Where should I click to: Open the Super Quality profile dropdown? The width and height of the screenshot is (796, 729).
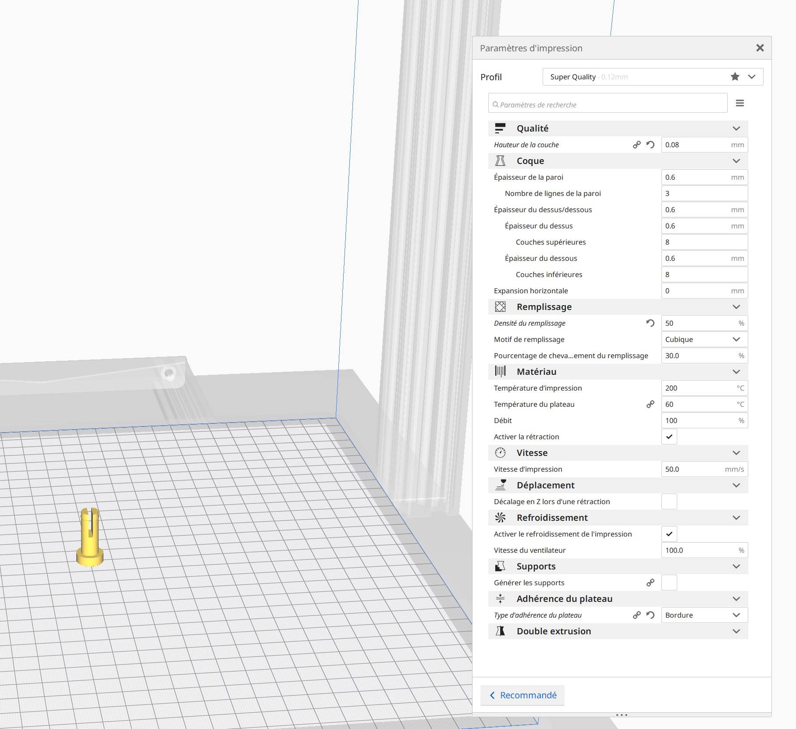(653, 77)
